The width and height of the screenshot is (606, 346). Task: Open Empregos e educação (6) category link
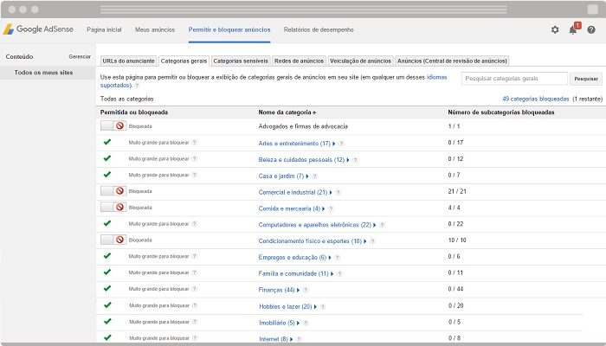pos(293,258)
